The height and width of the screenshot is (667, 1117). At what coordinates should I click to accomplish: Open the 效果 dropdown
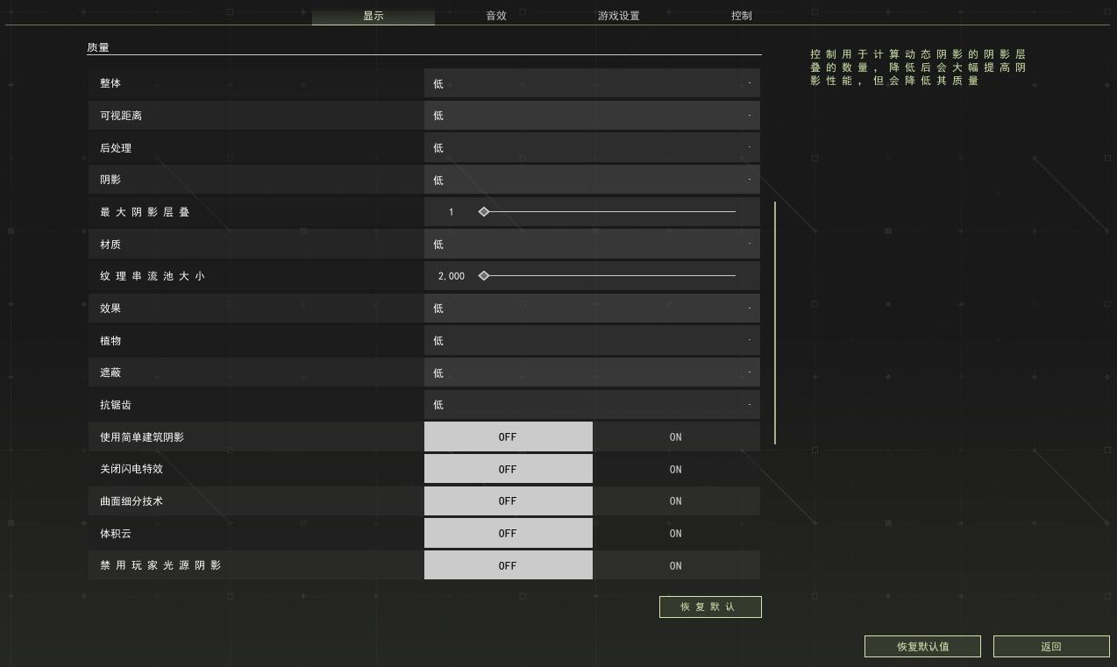pyautogui.click(x=592, y=309)
